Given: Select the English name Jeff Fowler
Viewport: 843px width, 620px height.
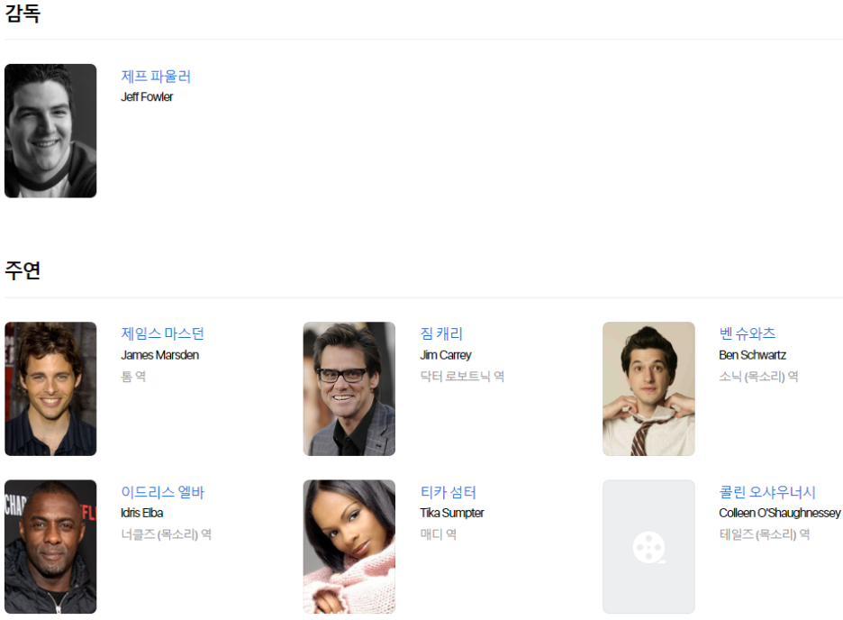Looking at the screenshot, I should (x=147, y=96).
